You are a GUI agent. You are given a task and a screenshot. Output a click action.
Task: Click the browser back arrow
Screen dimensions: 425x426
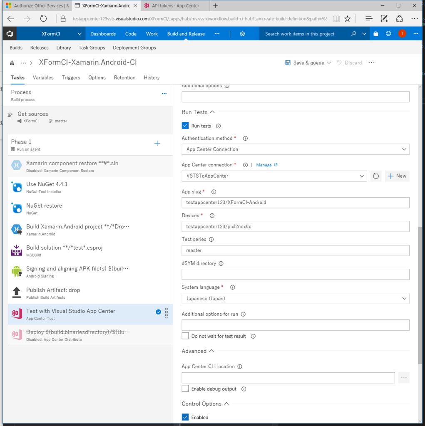[x=10, y=19]
